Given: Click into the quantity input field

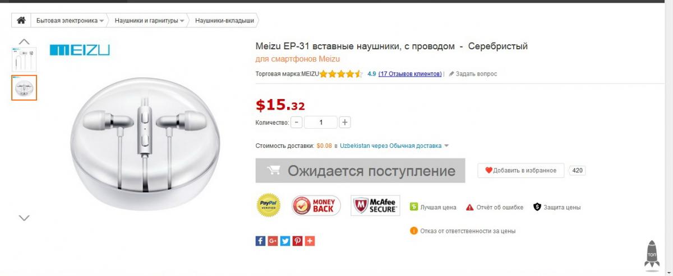Looking at the screenshot, I should (321, 122).
